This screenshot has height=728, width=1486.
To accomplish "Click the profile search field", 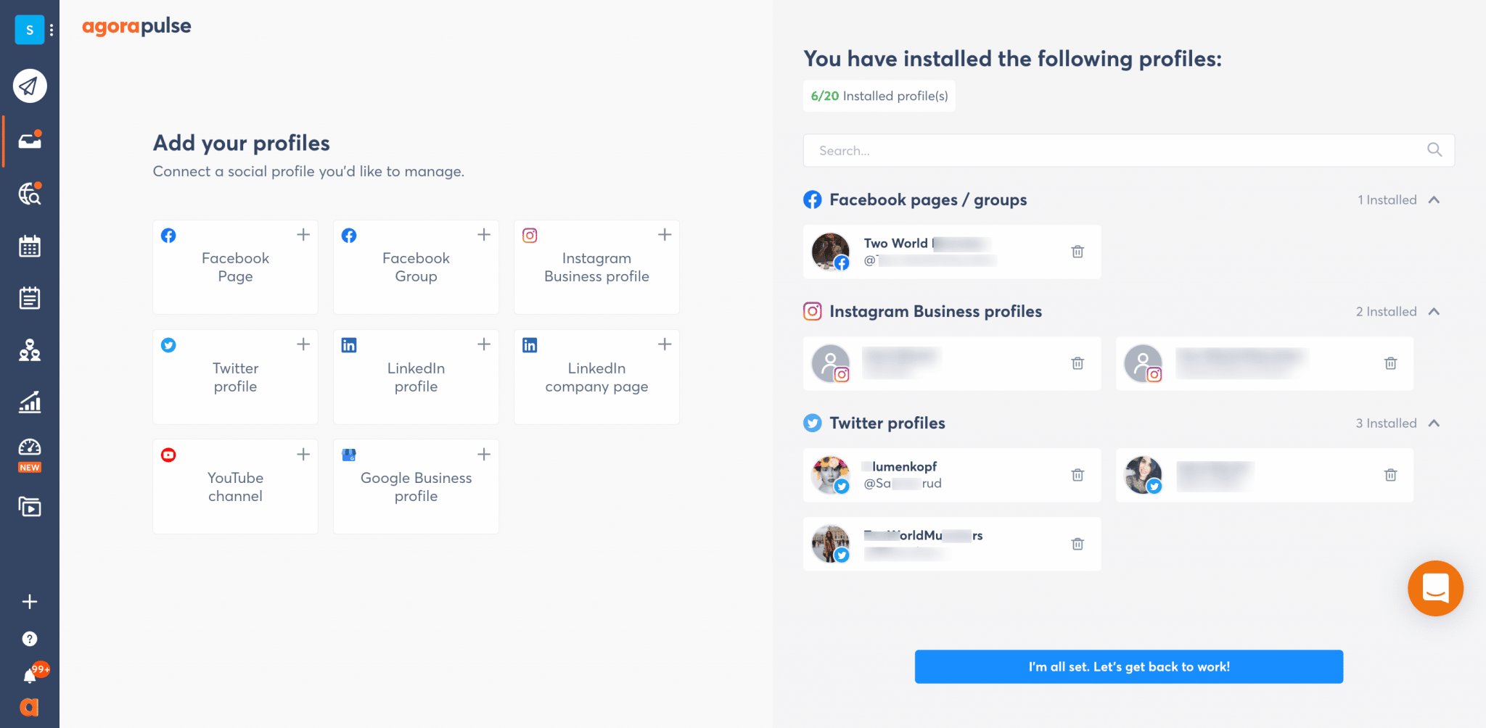I will 1117,151.
